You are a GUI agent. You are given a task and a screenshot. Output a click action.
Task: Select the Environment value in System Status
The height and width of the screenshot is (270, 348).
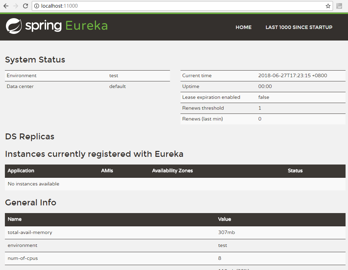tap(114, 75)
